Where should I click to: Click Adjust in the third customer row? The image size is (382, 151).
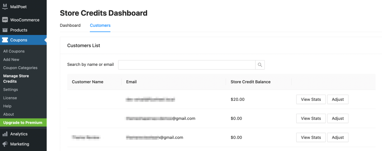[338, 137]
